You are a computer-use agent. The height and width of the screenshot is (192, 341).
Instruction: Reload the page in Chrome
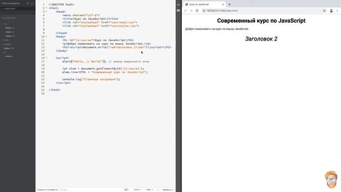coord(197,11)
